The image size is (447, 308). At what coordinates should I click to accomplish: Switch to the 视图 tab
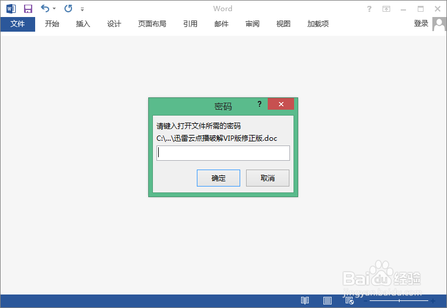point(284,24)
